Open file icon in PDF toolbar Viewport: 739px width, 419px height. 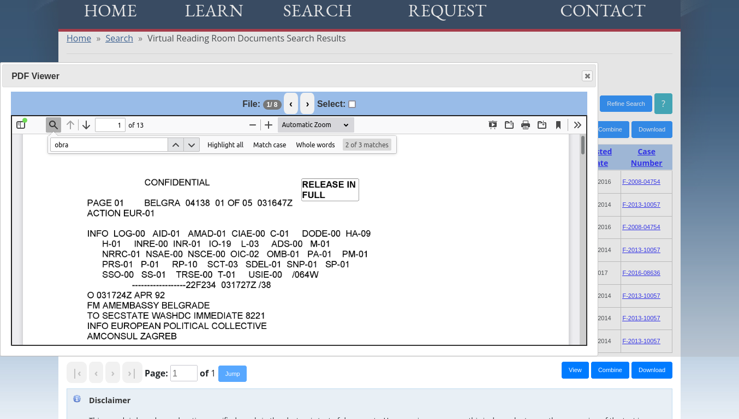click(509, 125)
